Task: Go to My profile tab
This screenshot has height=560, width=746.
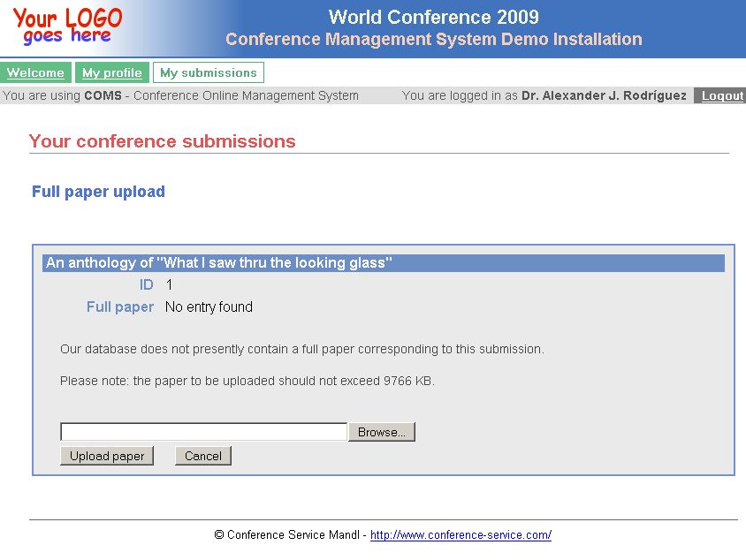Action: (x=112, y=72)
